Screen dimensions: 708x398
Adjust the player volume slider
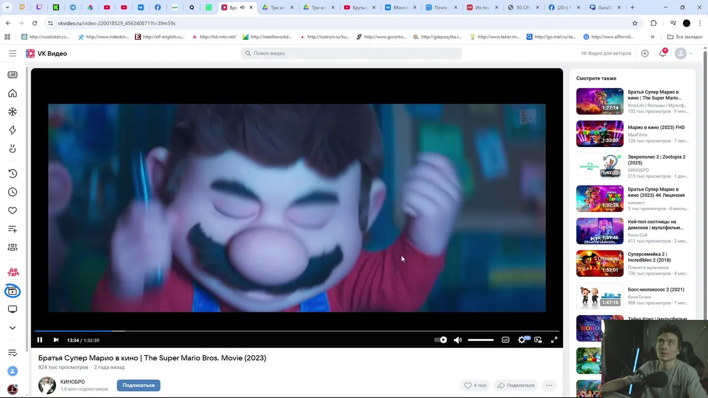click(x=481, y=340)
